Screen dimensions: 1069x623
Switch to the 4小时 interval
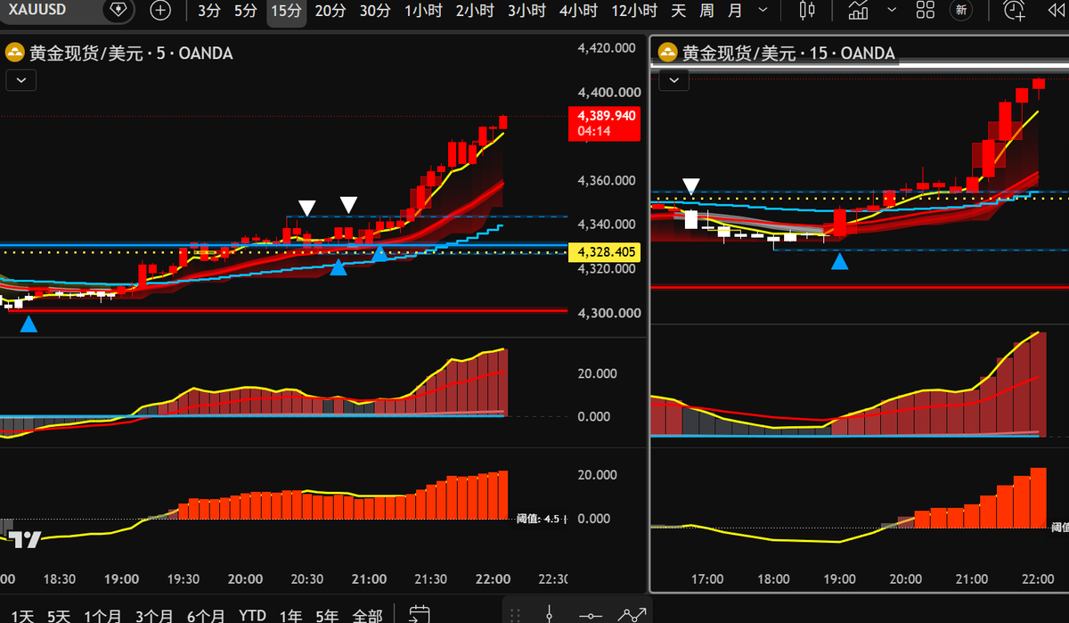tap(578, 11)
